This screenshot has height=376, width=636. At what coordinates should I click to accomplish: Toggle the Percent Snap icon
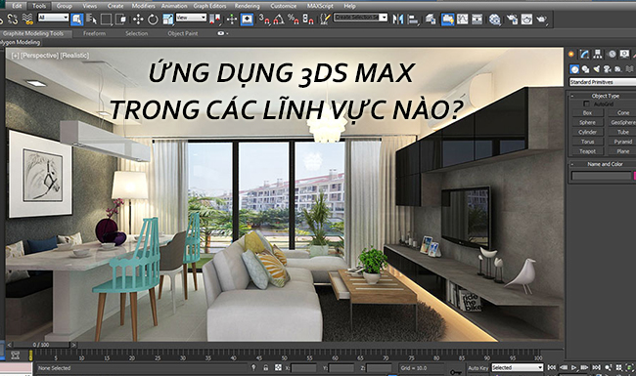tap(293, 19)
